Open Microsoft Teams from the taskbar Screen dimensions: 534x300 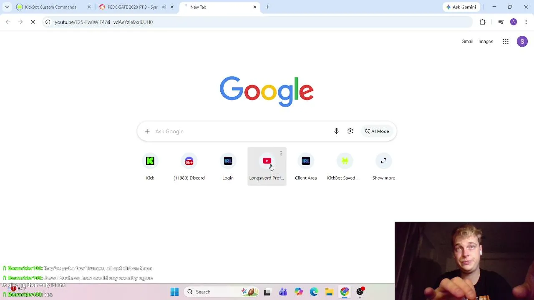point(283,292)
